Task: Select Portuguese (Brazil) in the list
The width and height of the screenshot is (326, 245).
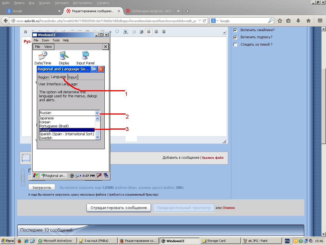Action: coord(67,126)
